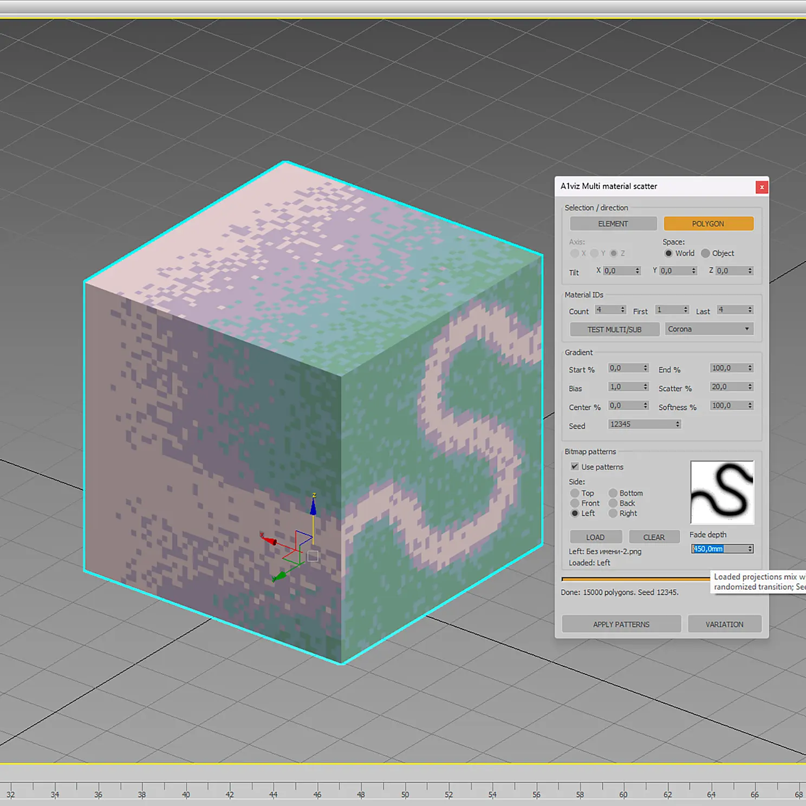806x806 pixels.
Task: Click the CLEAR bitmap button
Action: point(654,537)
